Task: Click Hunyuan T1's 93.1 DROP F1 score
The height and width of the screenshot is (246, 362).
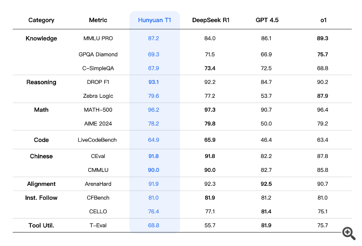Action: tap(154, 82)
